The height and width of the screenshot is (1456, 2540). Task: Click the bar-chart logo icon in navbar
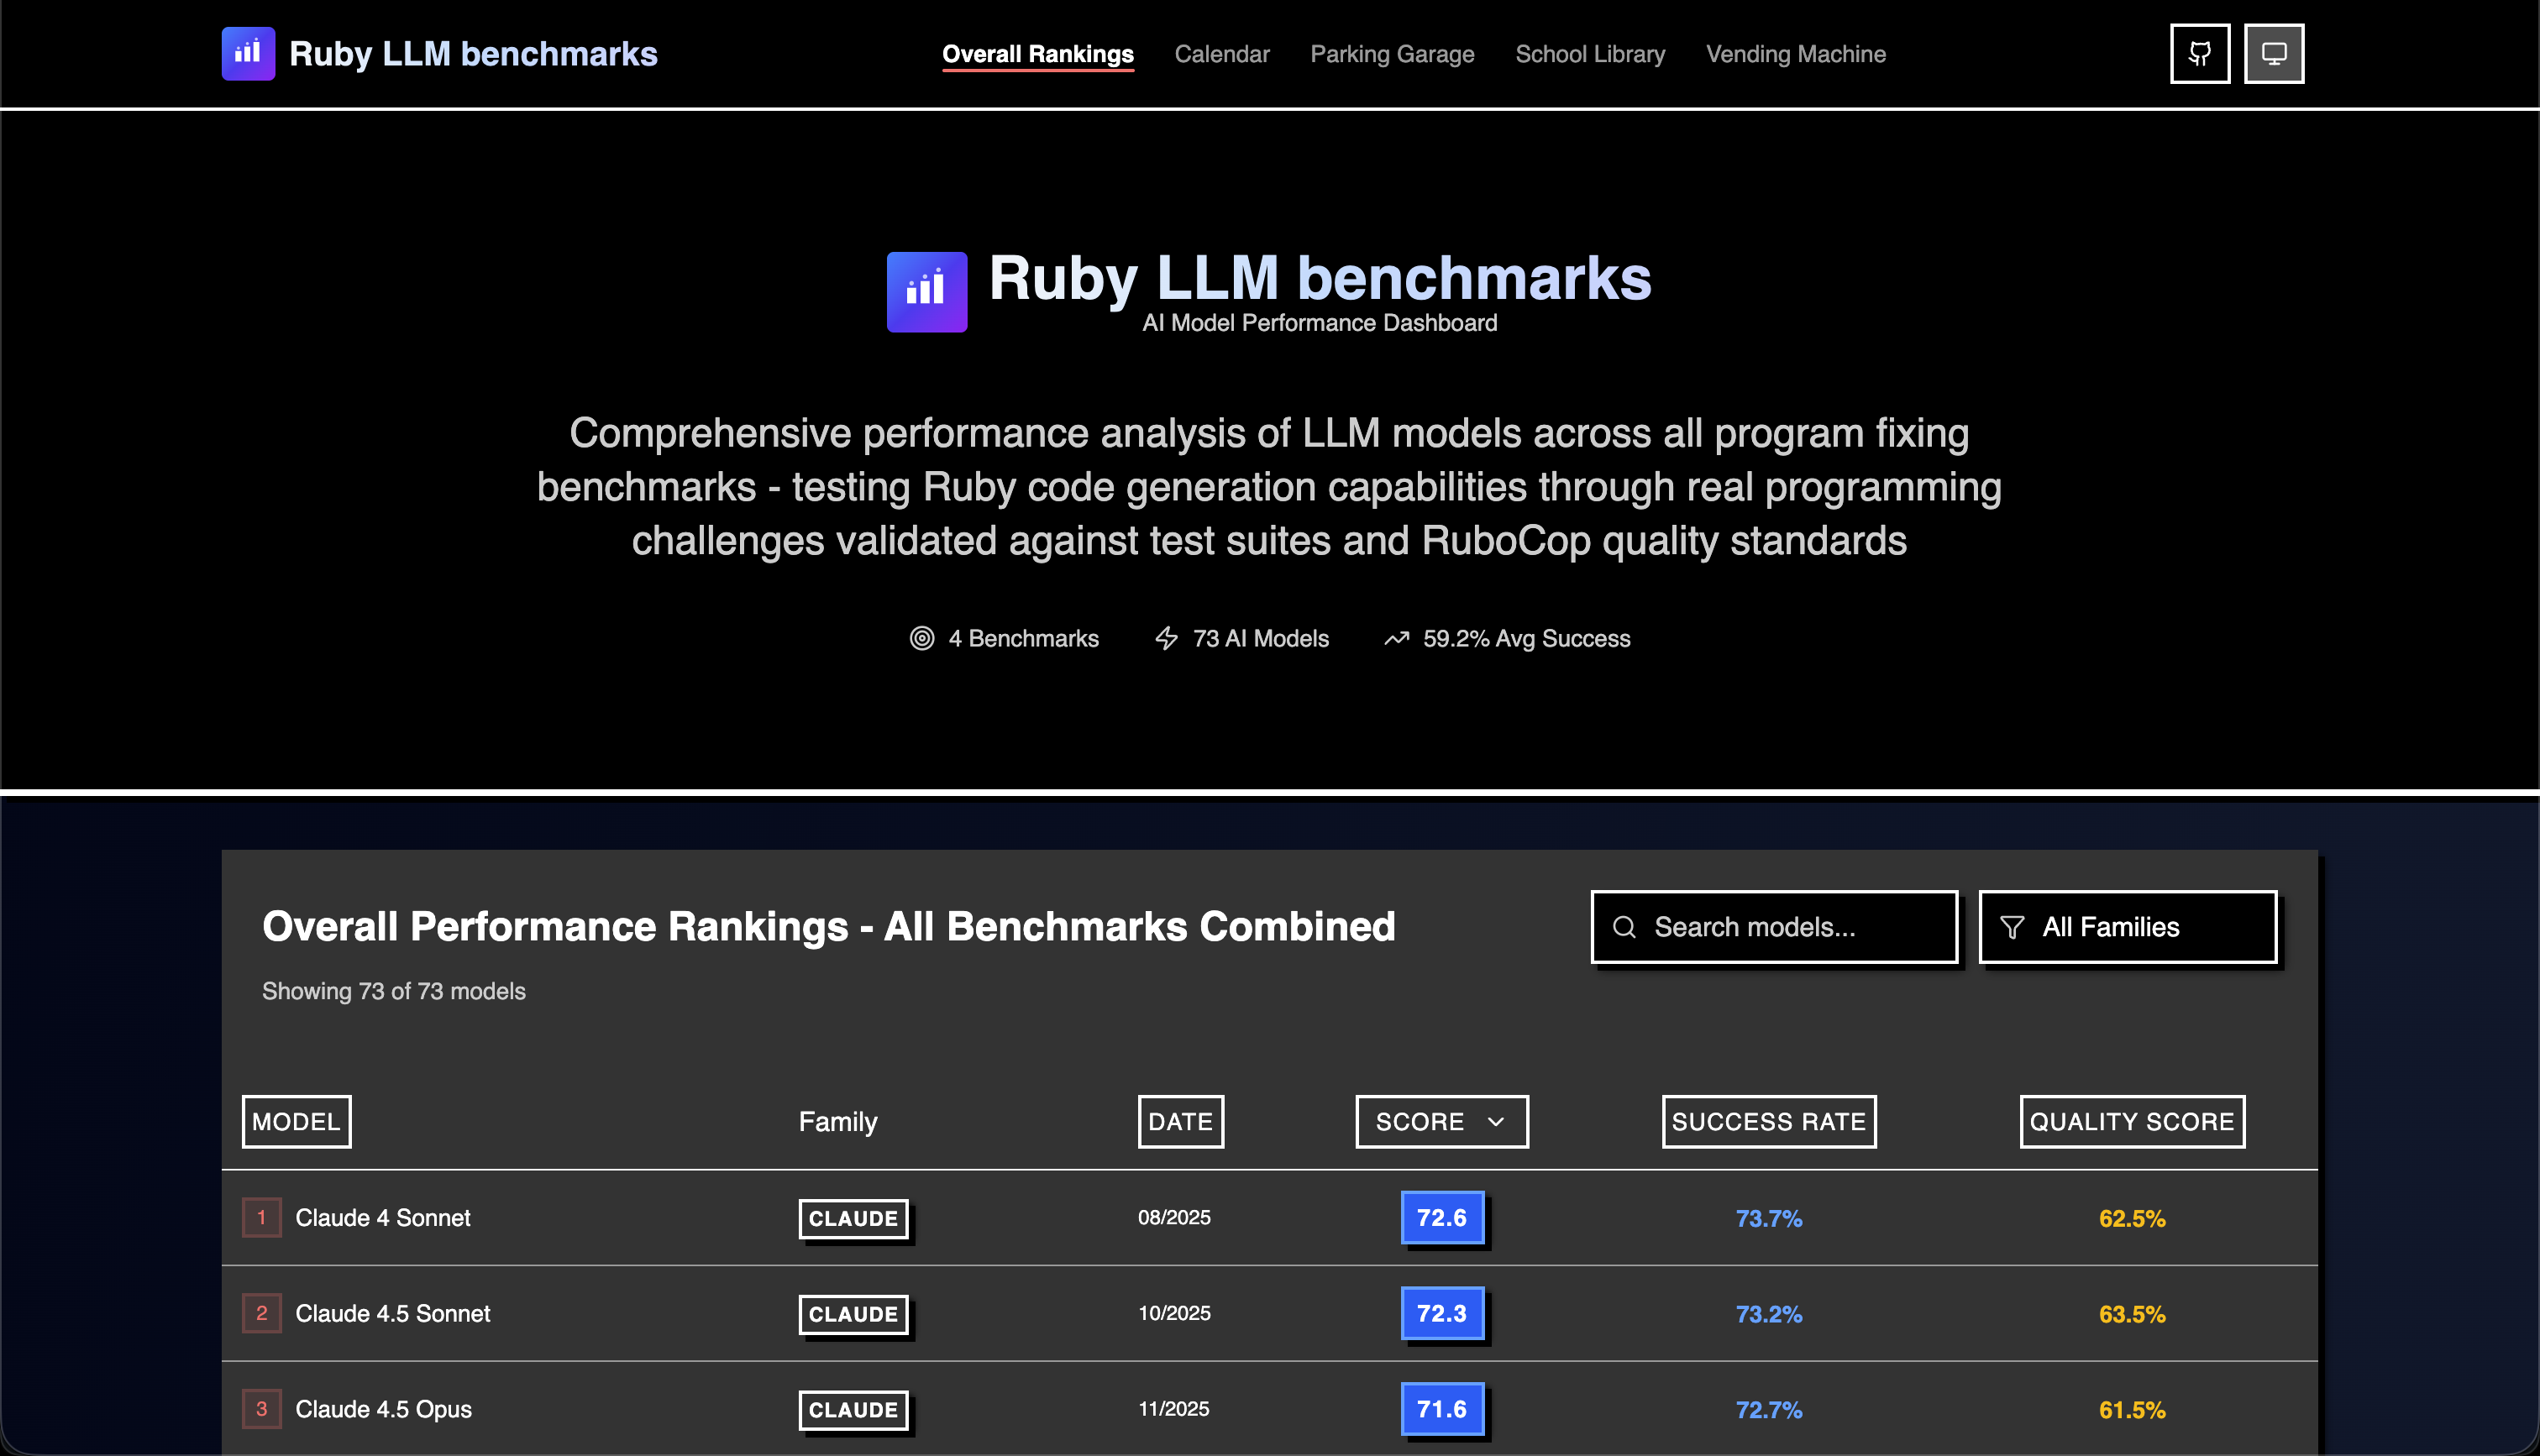coord(248,54)
